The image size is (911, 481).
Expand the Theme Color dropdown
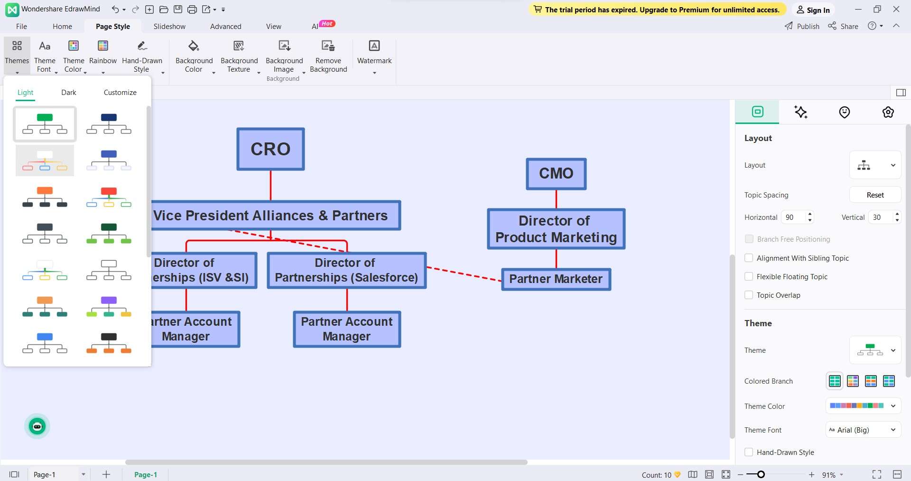tap(863, 406)
